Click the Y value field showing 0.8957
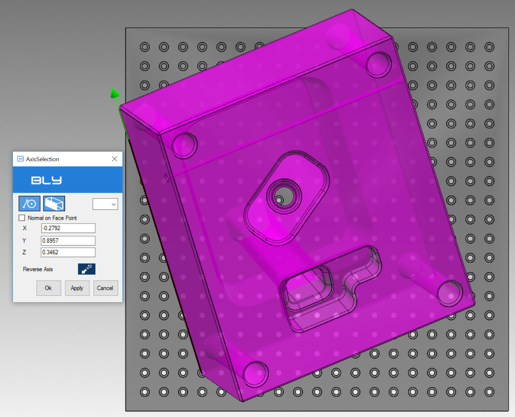The width and height of the screenshot is (515, 417). tap(68, 241)
